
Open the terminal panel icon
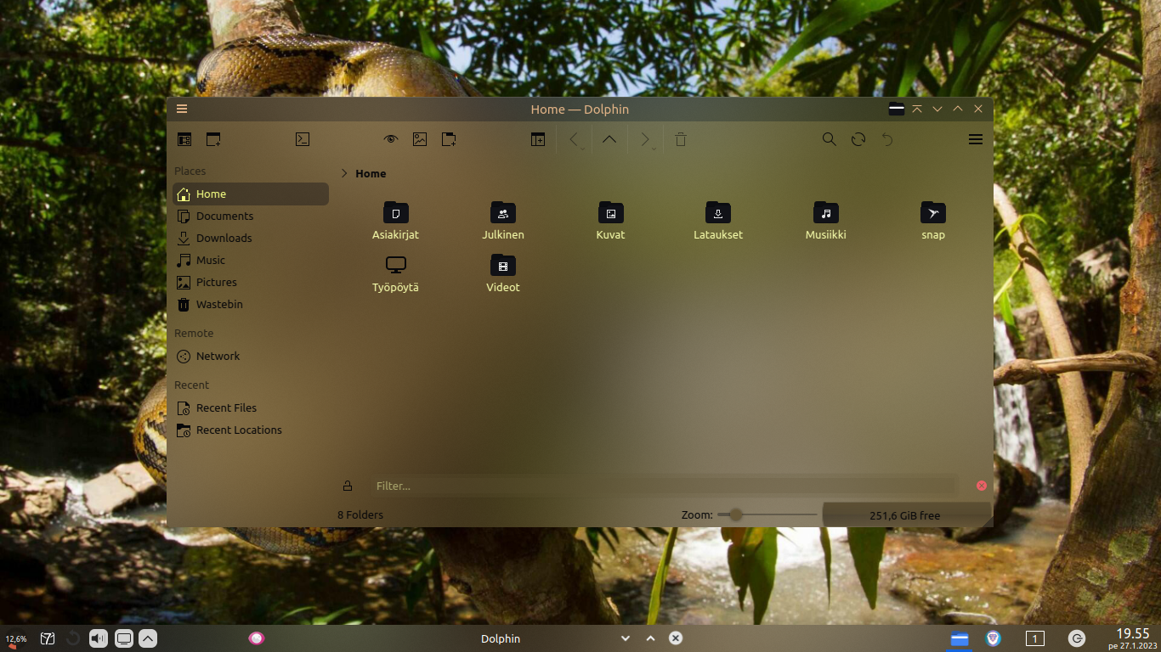(302, 139)
